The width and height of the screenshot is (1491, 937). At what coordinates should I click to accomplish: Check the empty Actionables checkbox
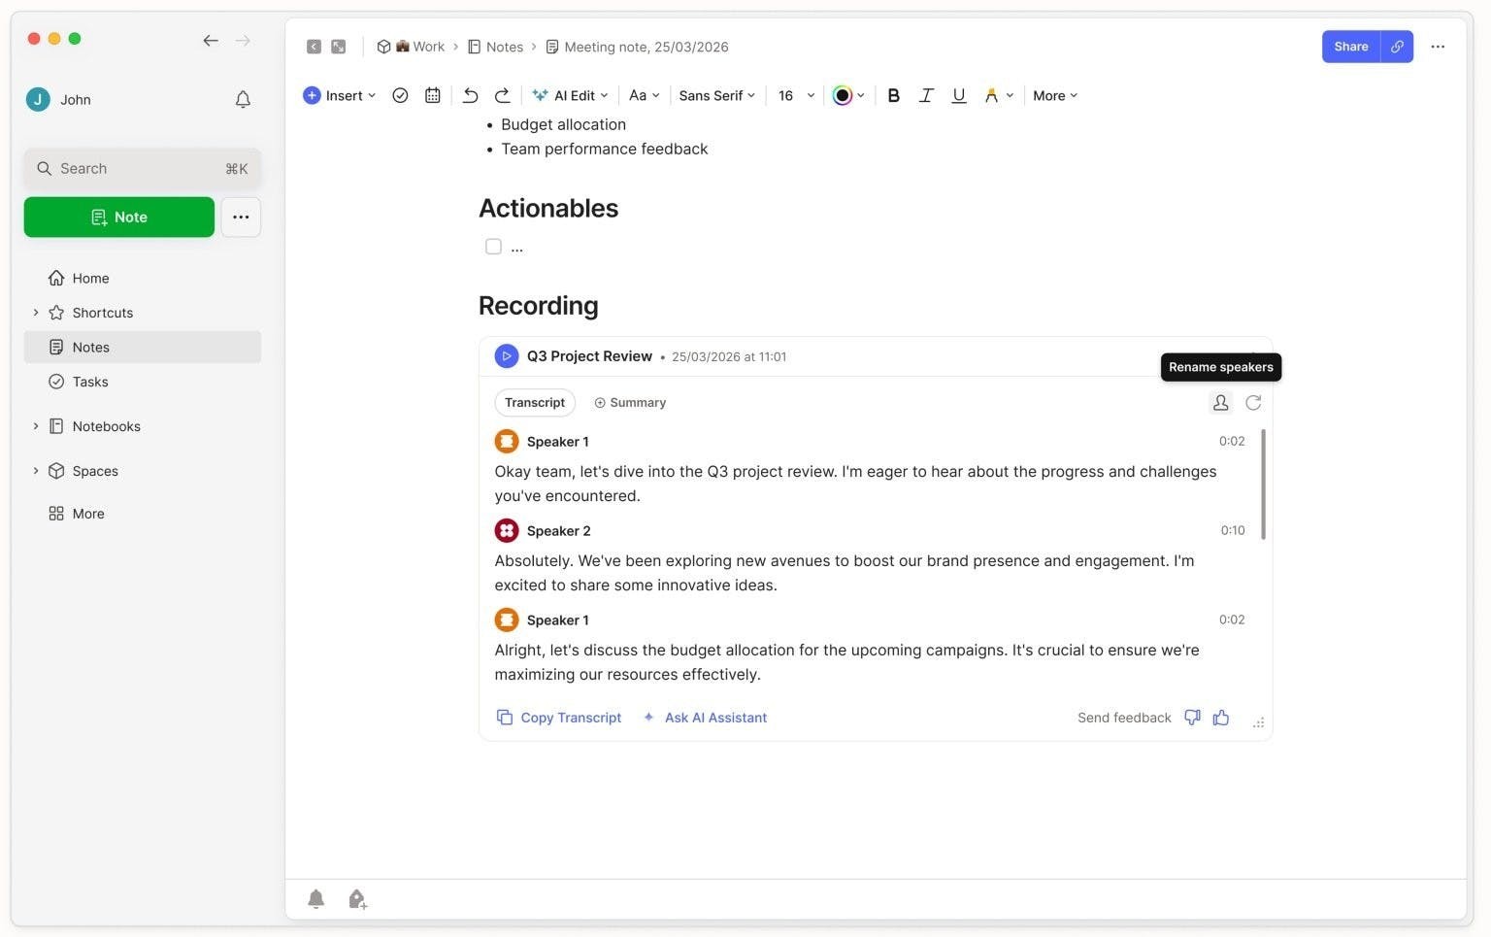coord(493,247)
